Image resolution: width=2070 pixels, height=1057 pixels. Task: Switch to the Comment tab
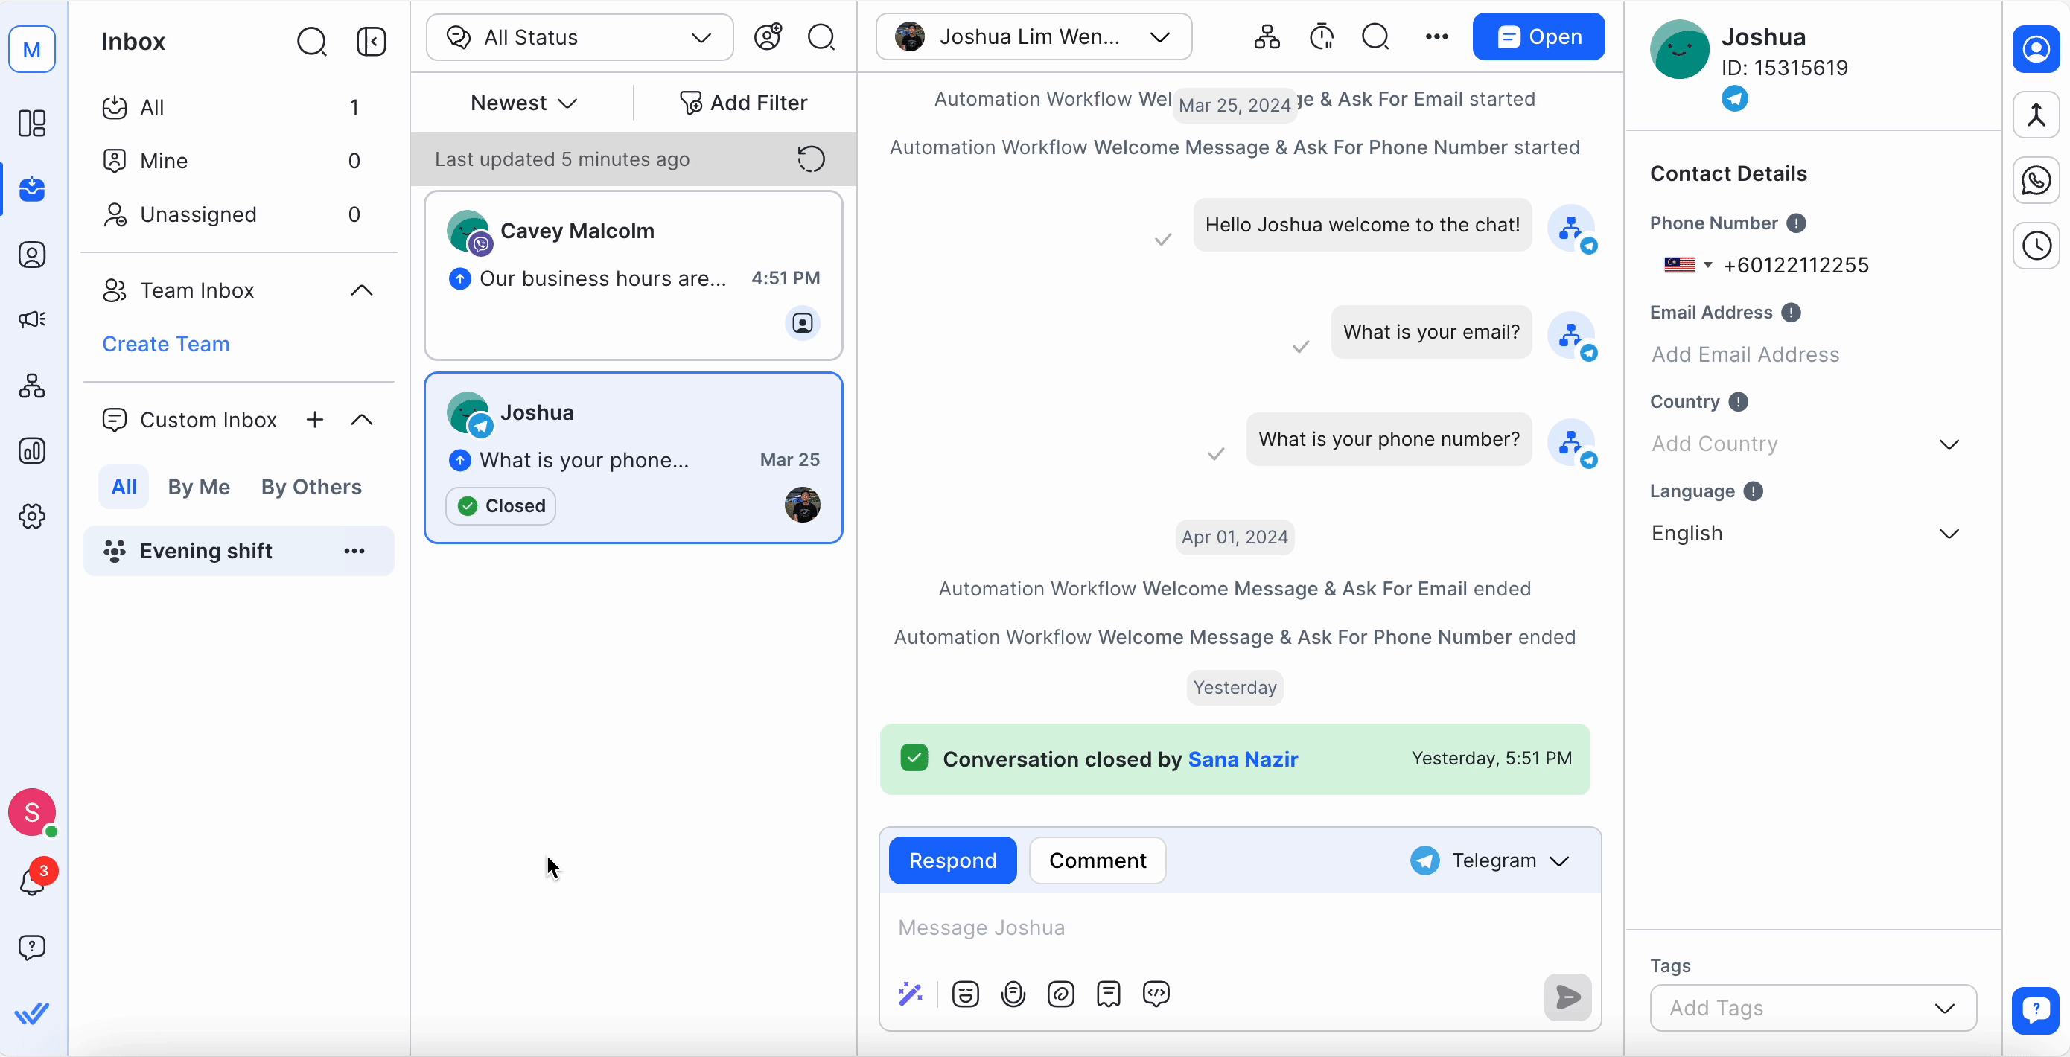pyautogui.click(x=1097, y=861)
